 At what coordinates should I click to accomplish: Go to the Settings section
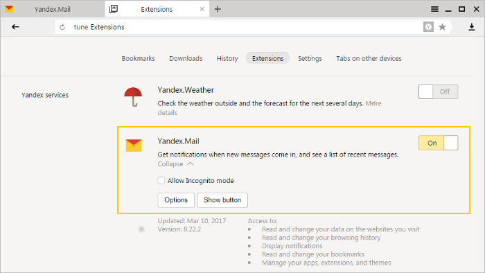(310, 58)
